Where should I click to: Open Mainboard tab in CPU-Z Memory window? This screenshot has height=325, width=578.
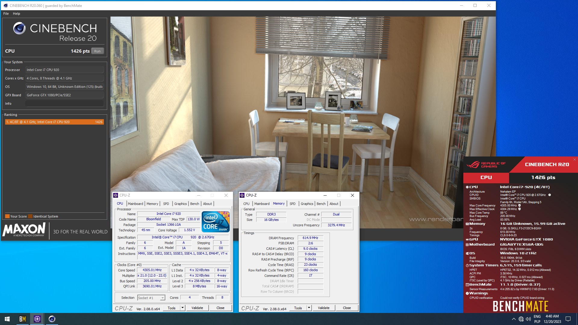pos(262,204)
